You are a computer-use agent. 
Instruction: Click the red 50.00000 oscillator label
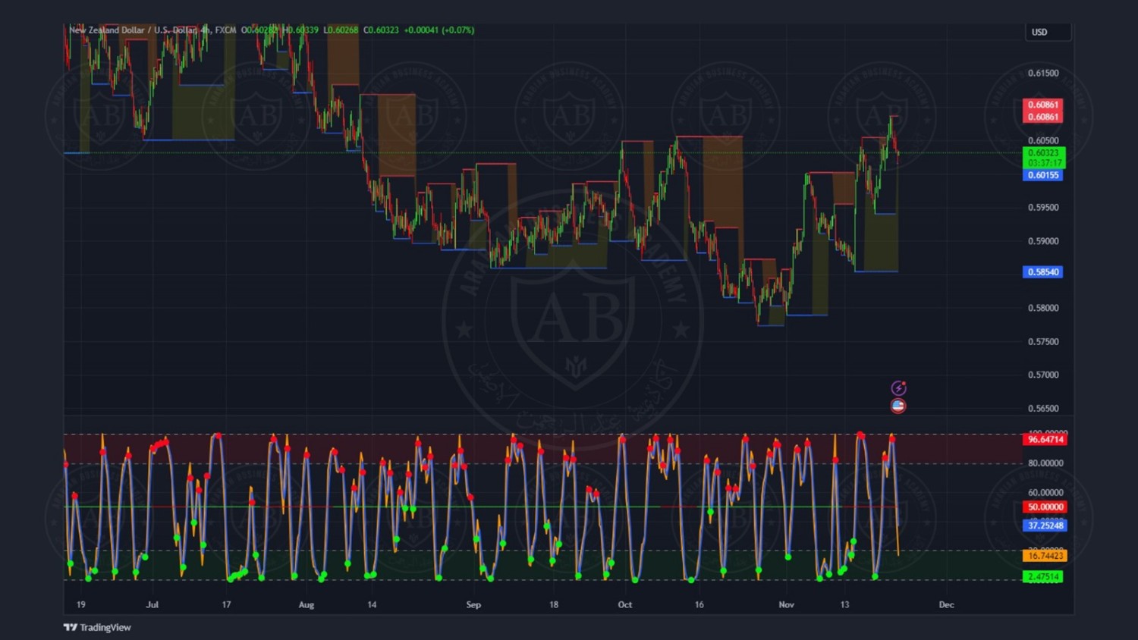click(1045, 507)
